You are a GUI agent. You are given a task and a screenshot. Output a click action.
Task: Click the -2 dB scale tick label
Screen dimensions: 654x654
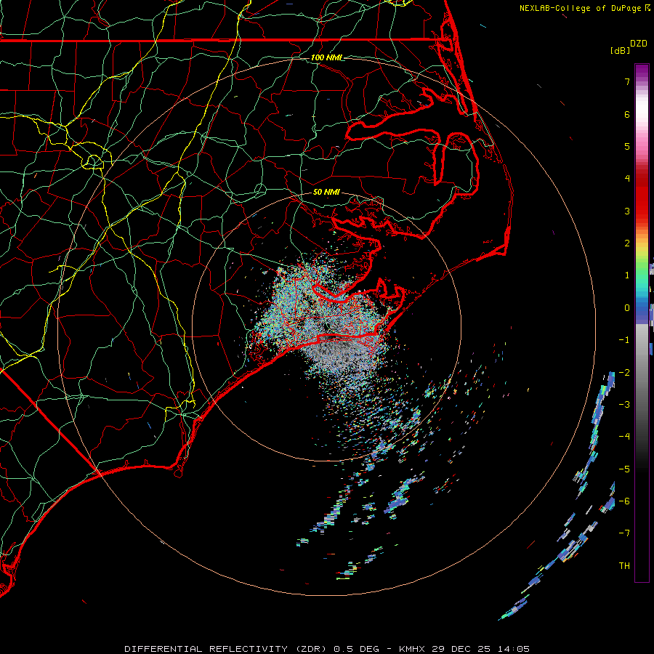[624, 373]
